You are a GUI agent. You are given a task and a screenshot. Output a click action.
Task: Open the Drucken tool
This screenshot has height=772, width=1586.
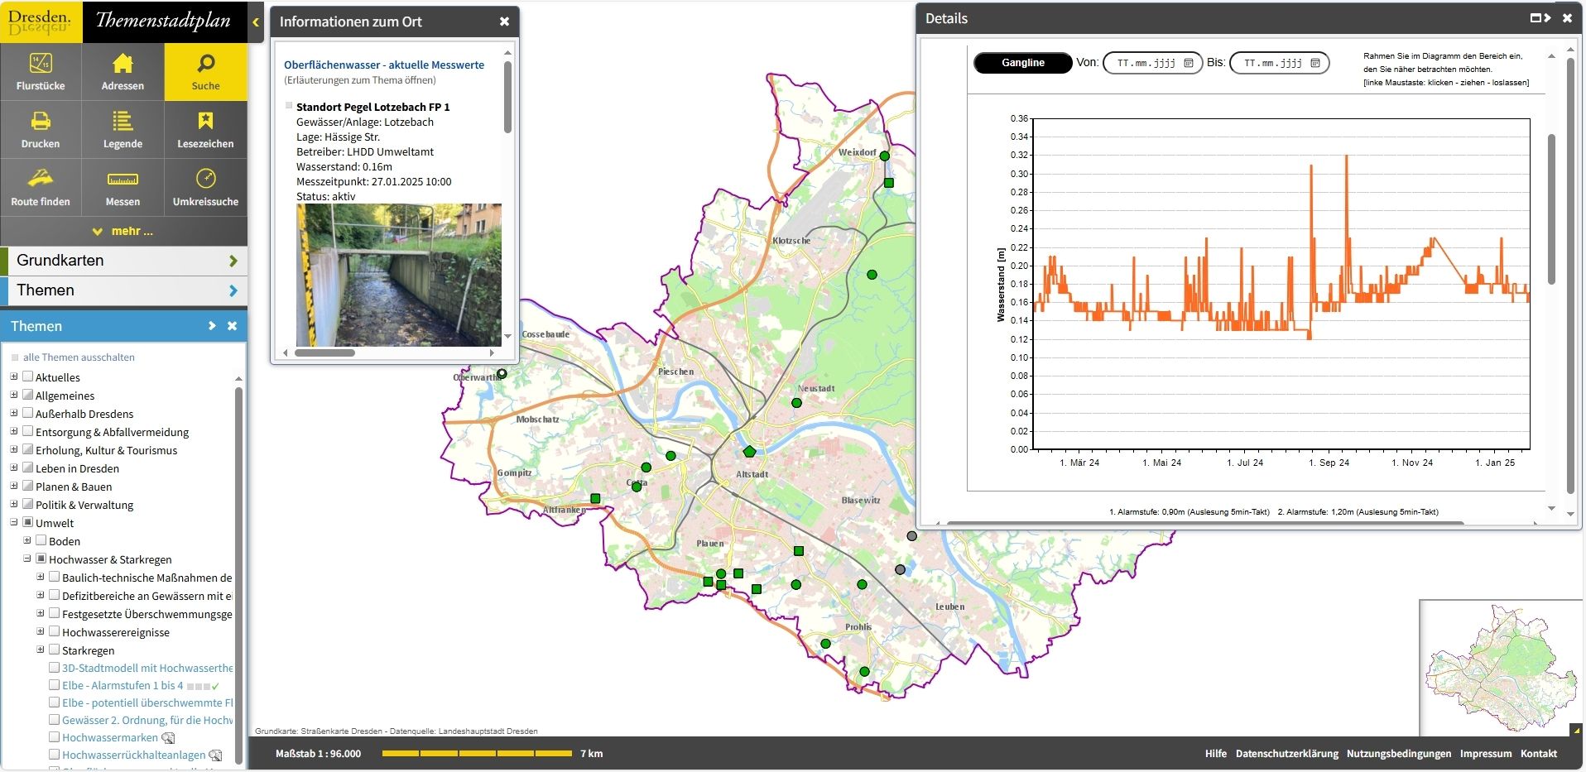(x=40, y=129)
